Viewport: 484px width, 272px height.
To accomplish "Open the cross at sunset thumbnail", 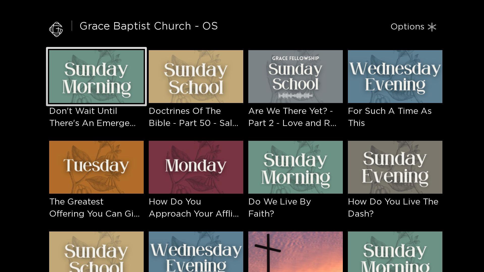I will (295, 252).
